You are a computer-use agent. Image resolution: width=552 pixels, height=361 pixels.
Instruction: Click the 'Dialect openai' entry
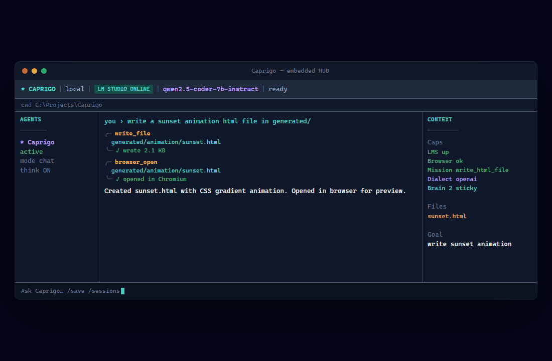(x=452, y=179)
